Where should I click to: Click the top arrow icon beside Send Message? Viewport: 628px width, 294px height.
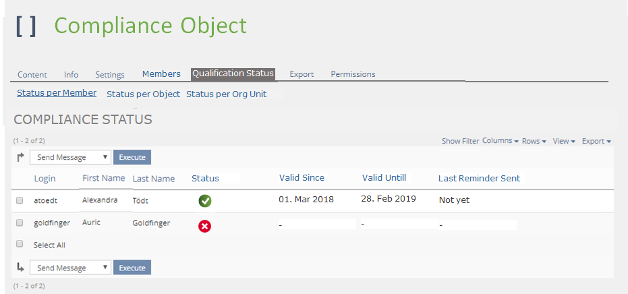point(20,157)
